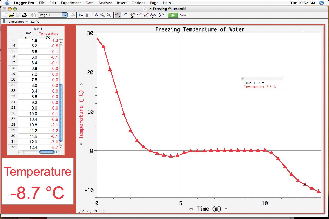Zoom in on the graph
Viewport: 329px width, 219px height.
pyautogui.click(x=102, y=15)
